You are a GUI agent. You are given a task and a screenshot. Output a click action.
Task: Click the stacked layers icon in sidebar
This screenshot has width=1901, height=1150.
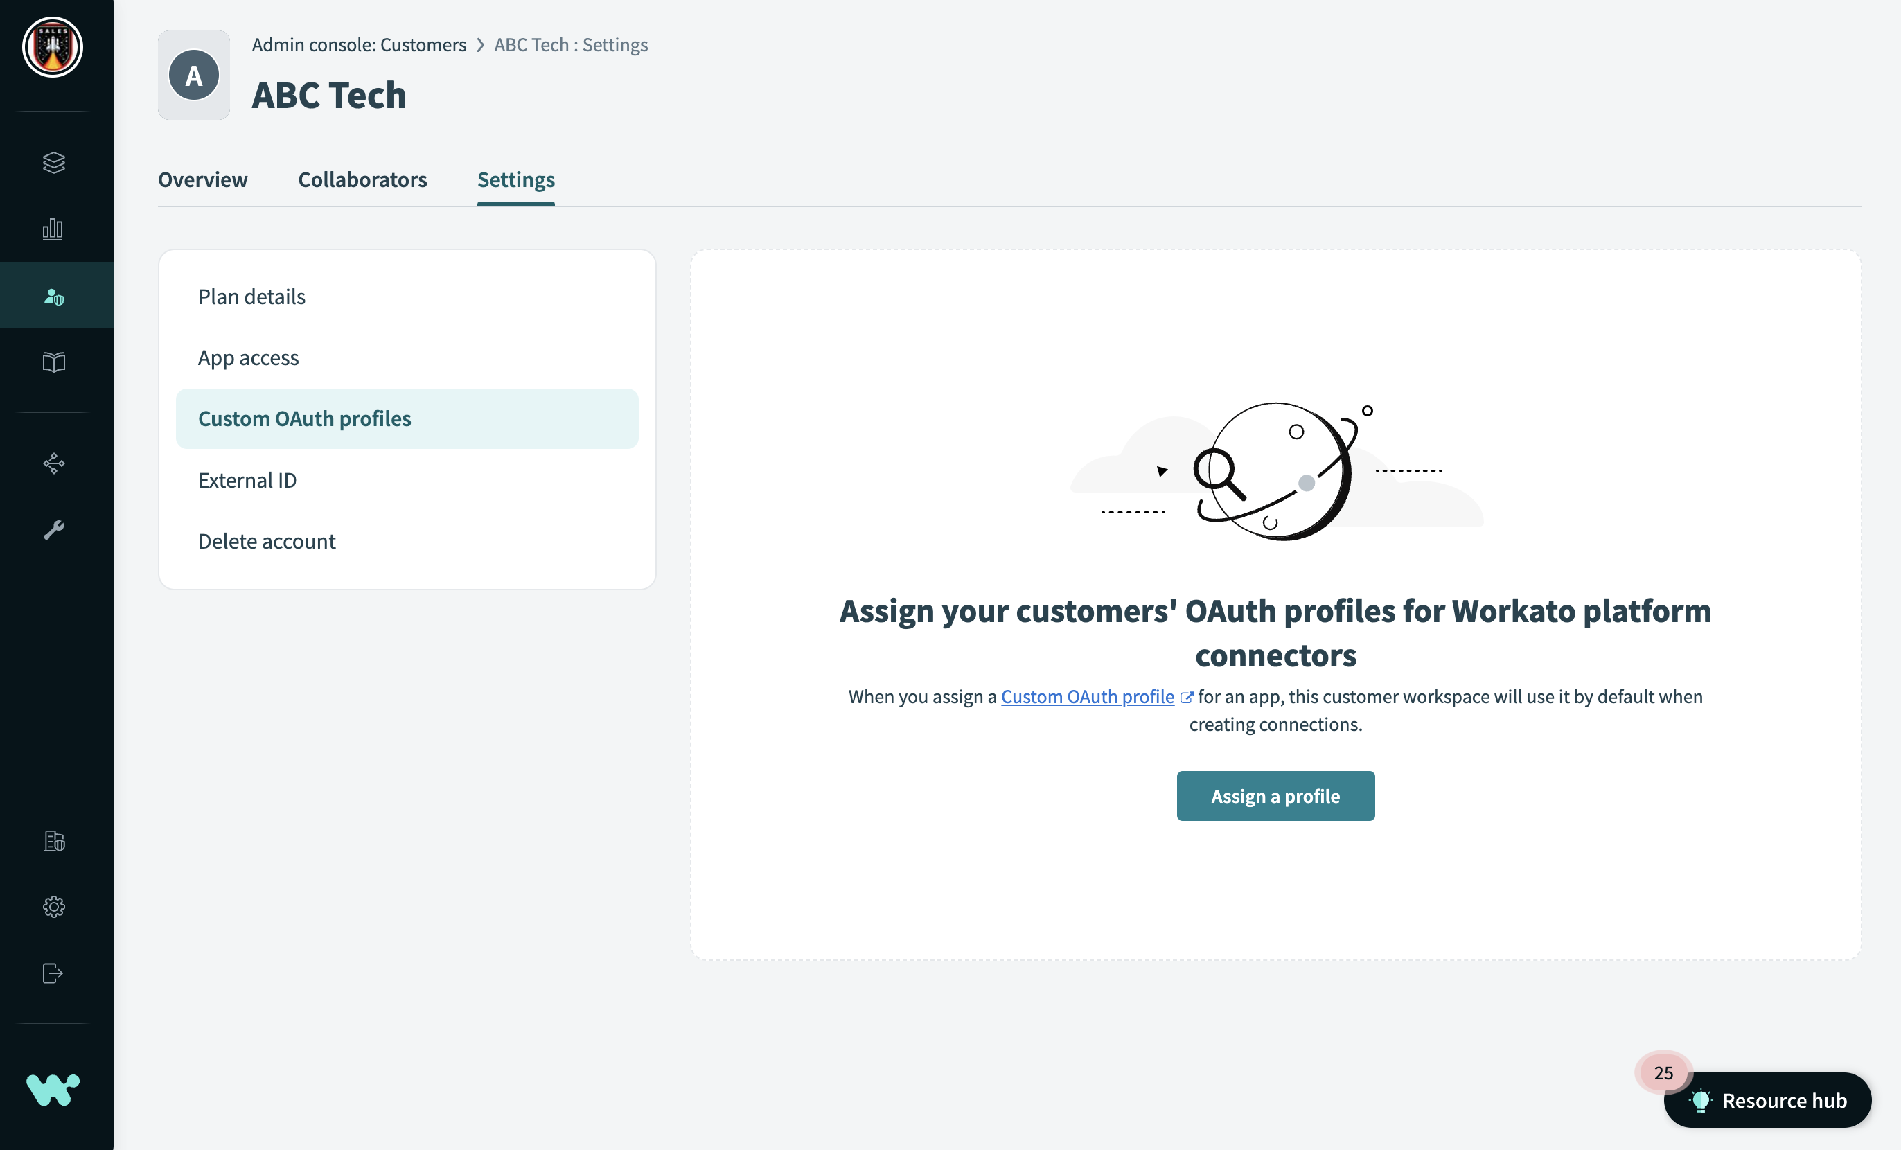coord(55,161)
